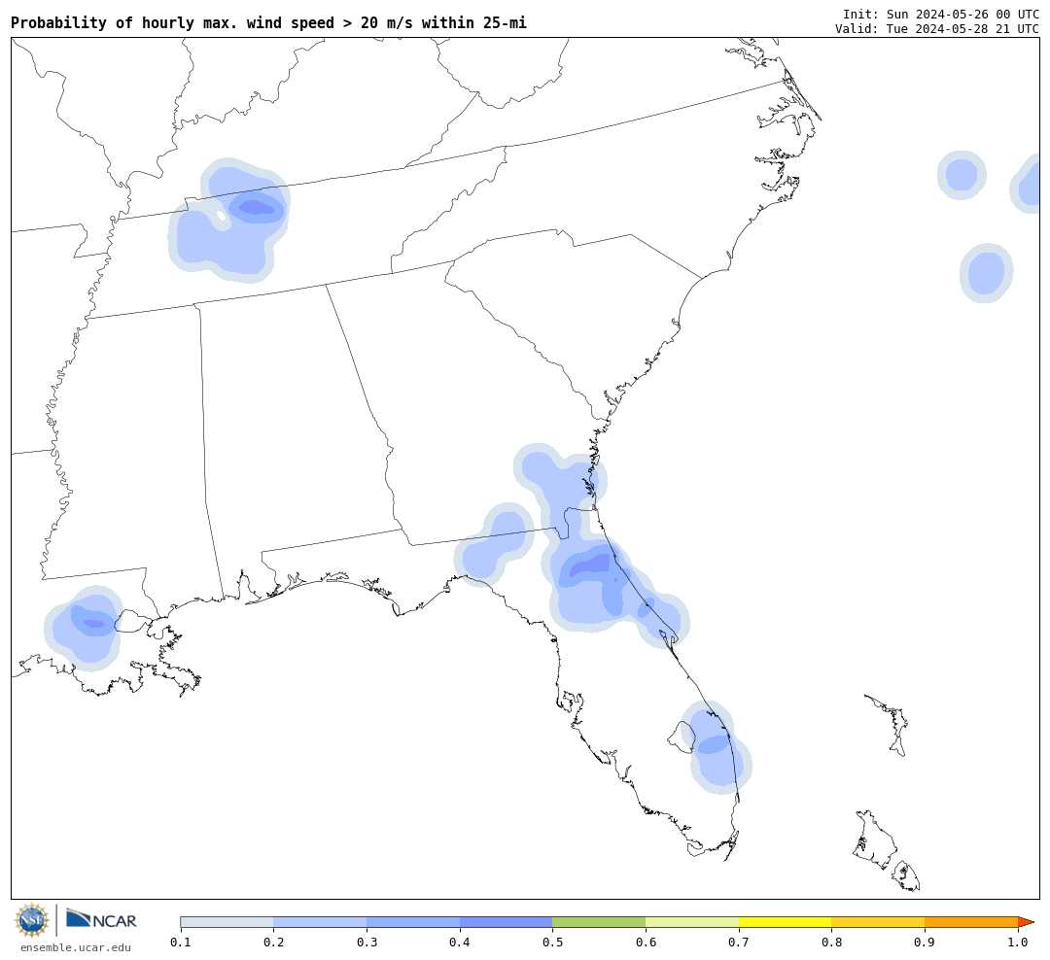Select the 0.2–0.3 light blue colorbar segment

coord(320,922)
